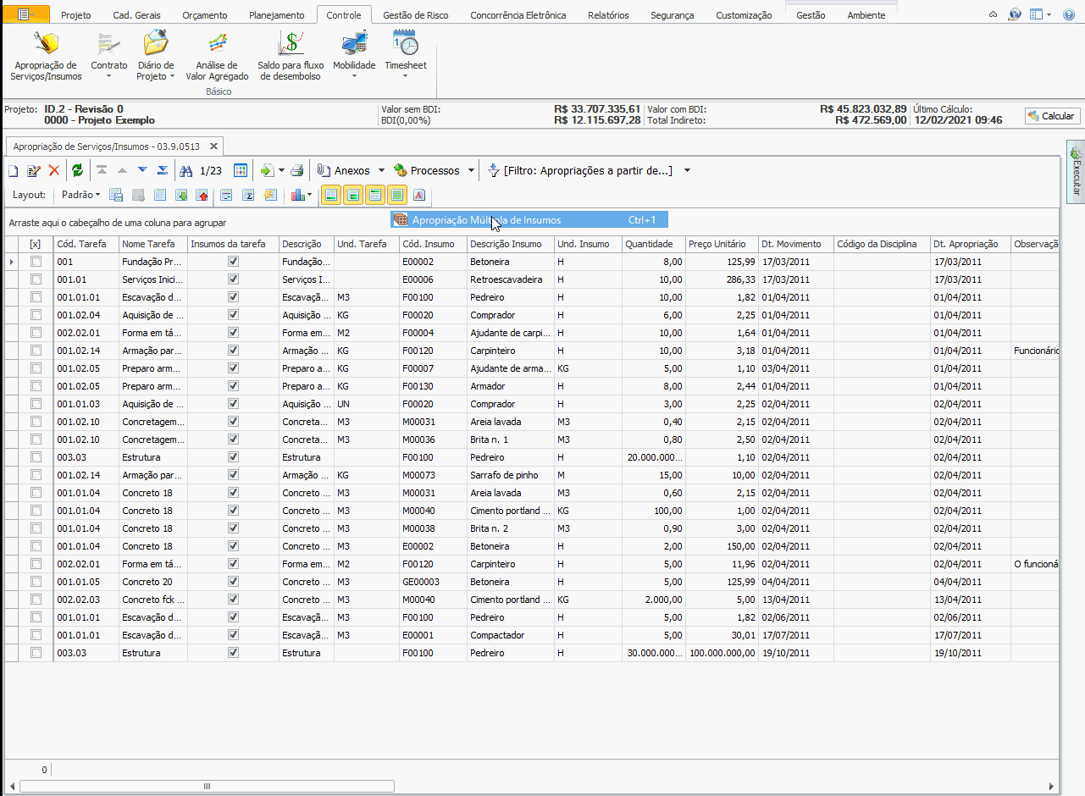Tick selection checkbox for 001.02.04 Aquisição row
Viewport: 1085px width, 796px height.
(x=36, y=316)
